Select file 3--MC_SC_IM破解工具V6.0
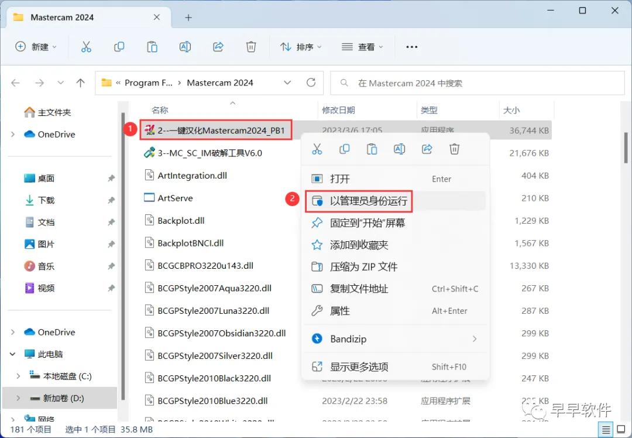The height and width of the screenshot is (438, 632). [x=203, y=153]
